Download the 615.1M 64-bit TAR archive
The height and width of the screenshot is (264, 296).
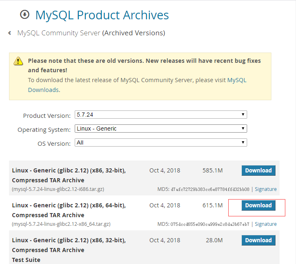tap(258, 205)
